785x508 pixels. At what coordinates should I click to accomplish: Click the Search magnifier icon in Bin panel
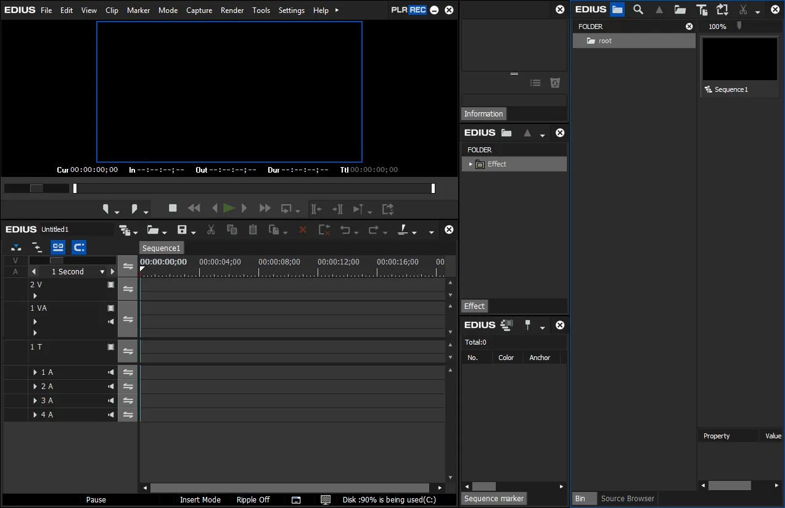tap(638, 9)
